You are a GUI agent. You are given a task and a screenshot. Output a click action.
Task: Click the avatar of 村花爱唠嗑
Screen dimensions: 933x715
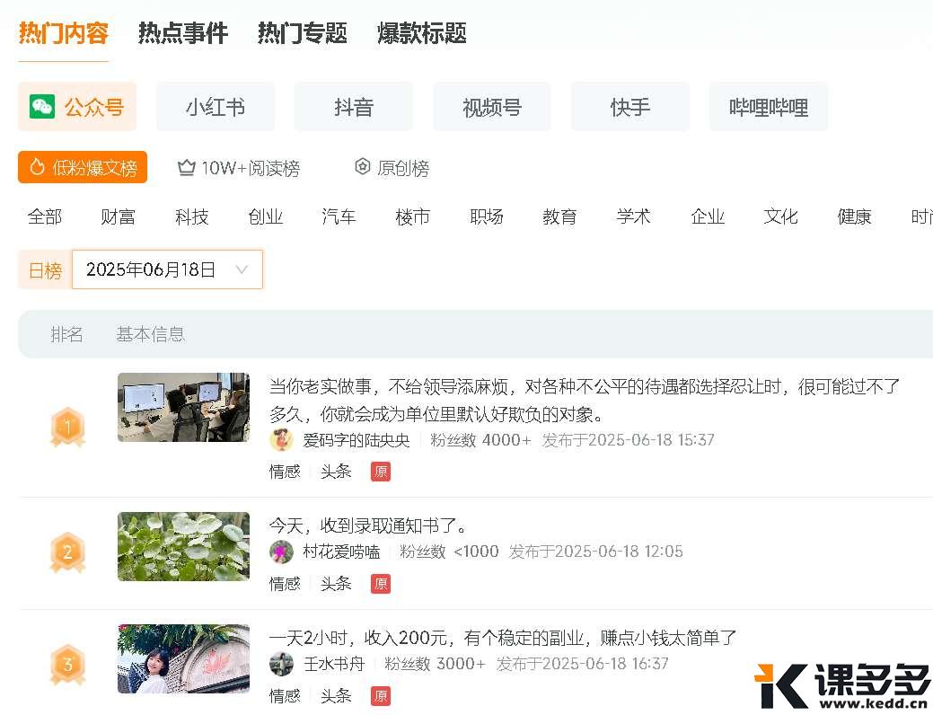coord(281,552)
